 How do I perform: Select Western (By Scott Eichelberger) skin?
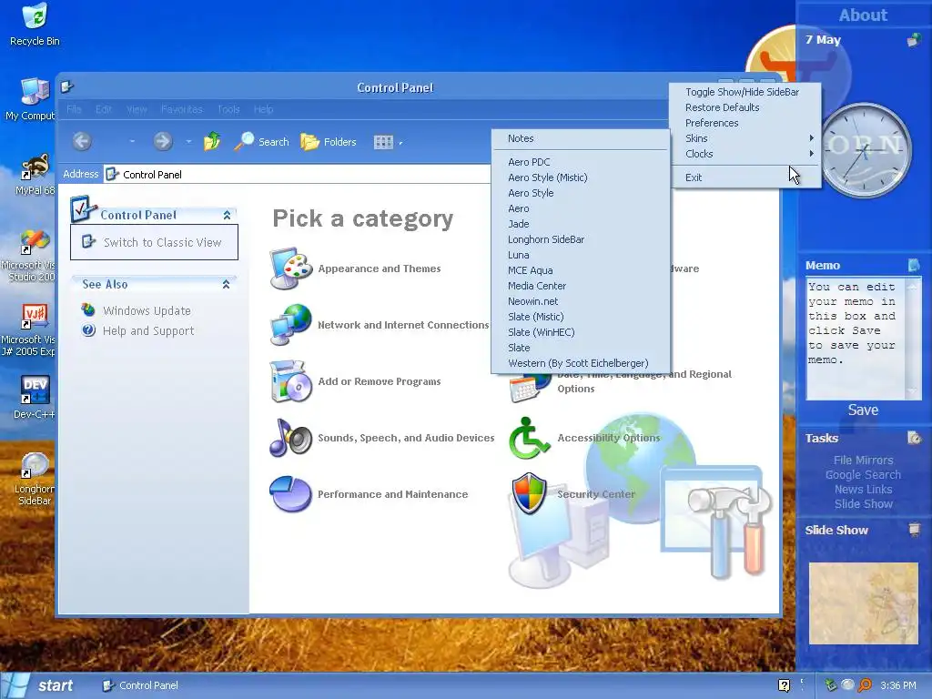point(581,363)
